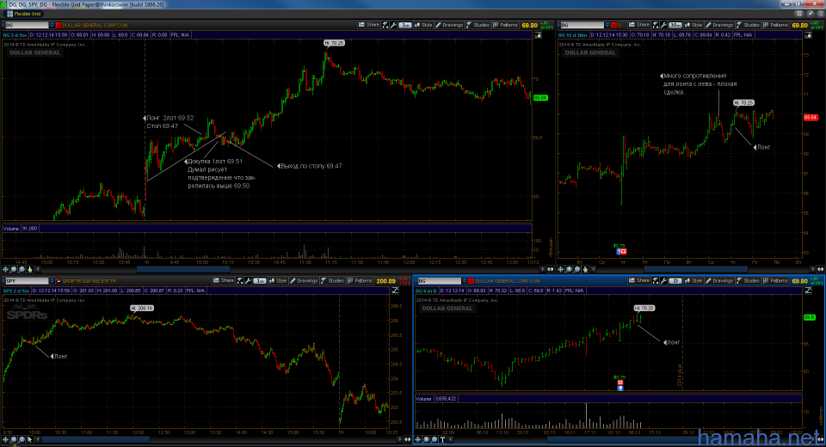Click the expand arrows icon at right of top-left time axis

[551, 269]
